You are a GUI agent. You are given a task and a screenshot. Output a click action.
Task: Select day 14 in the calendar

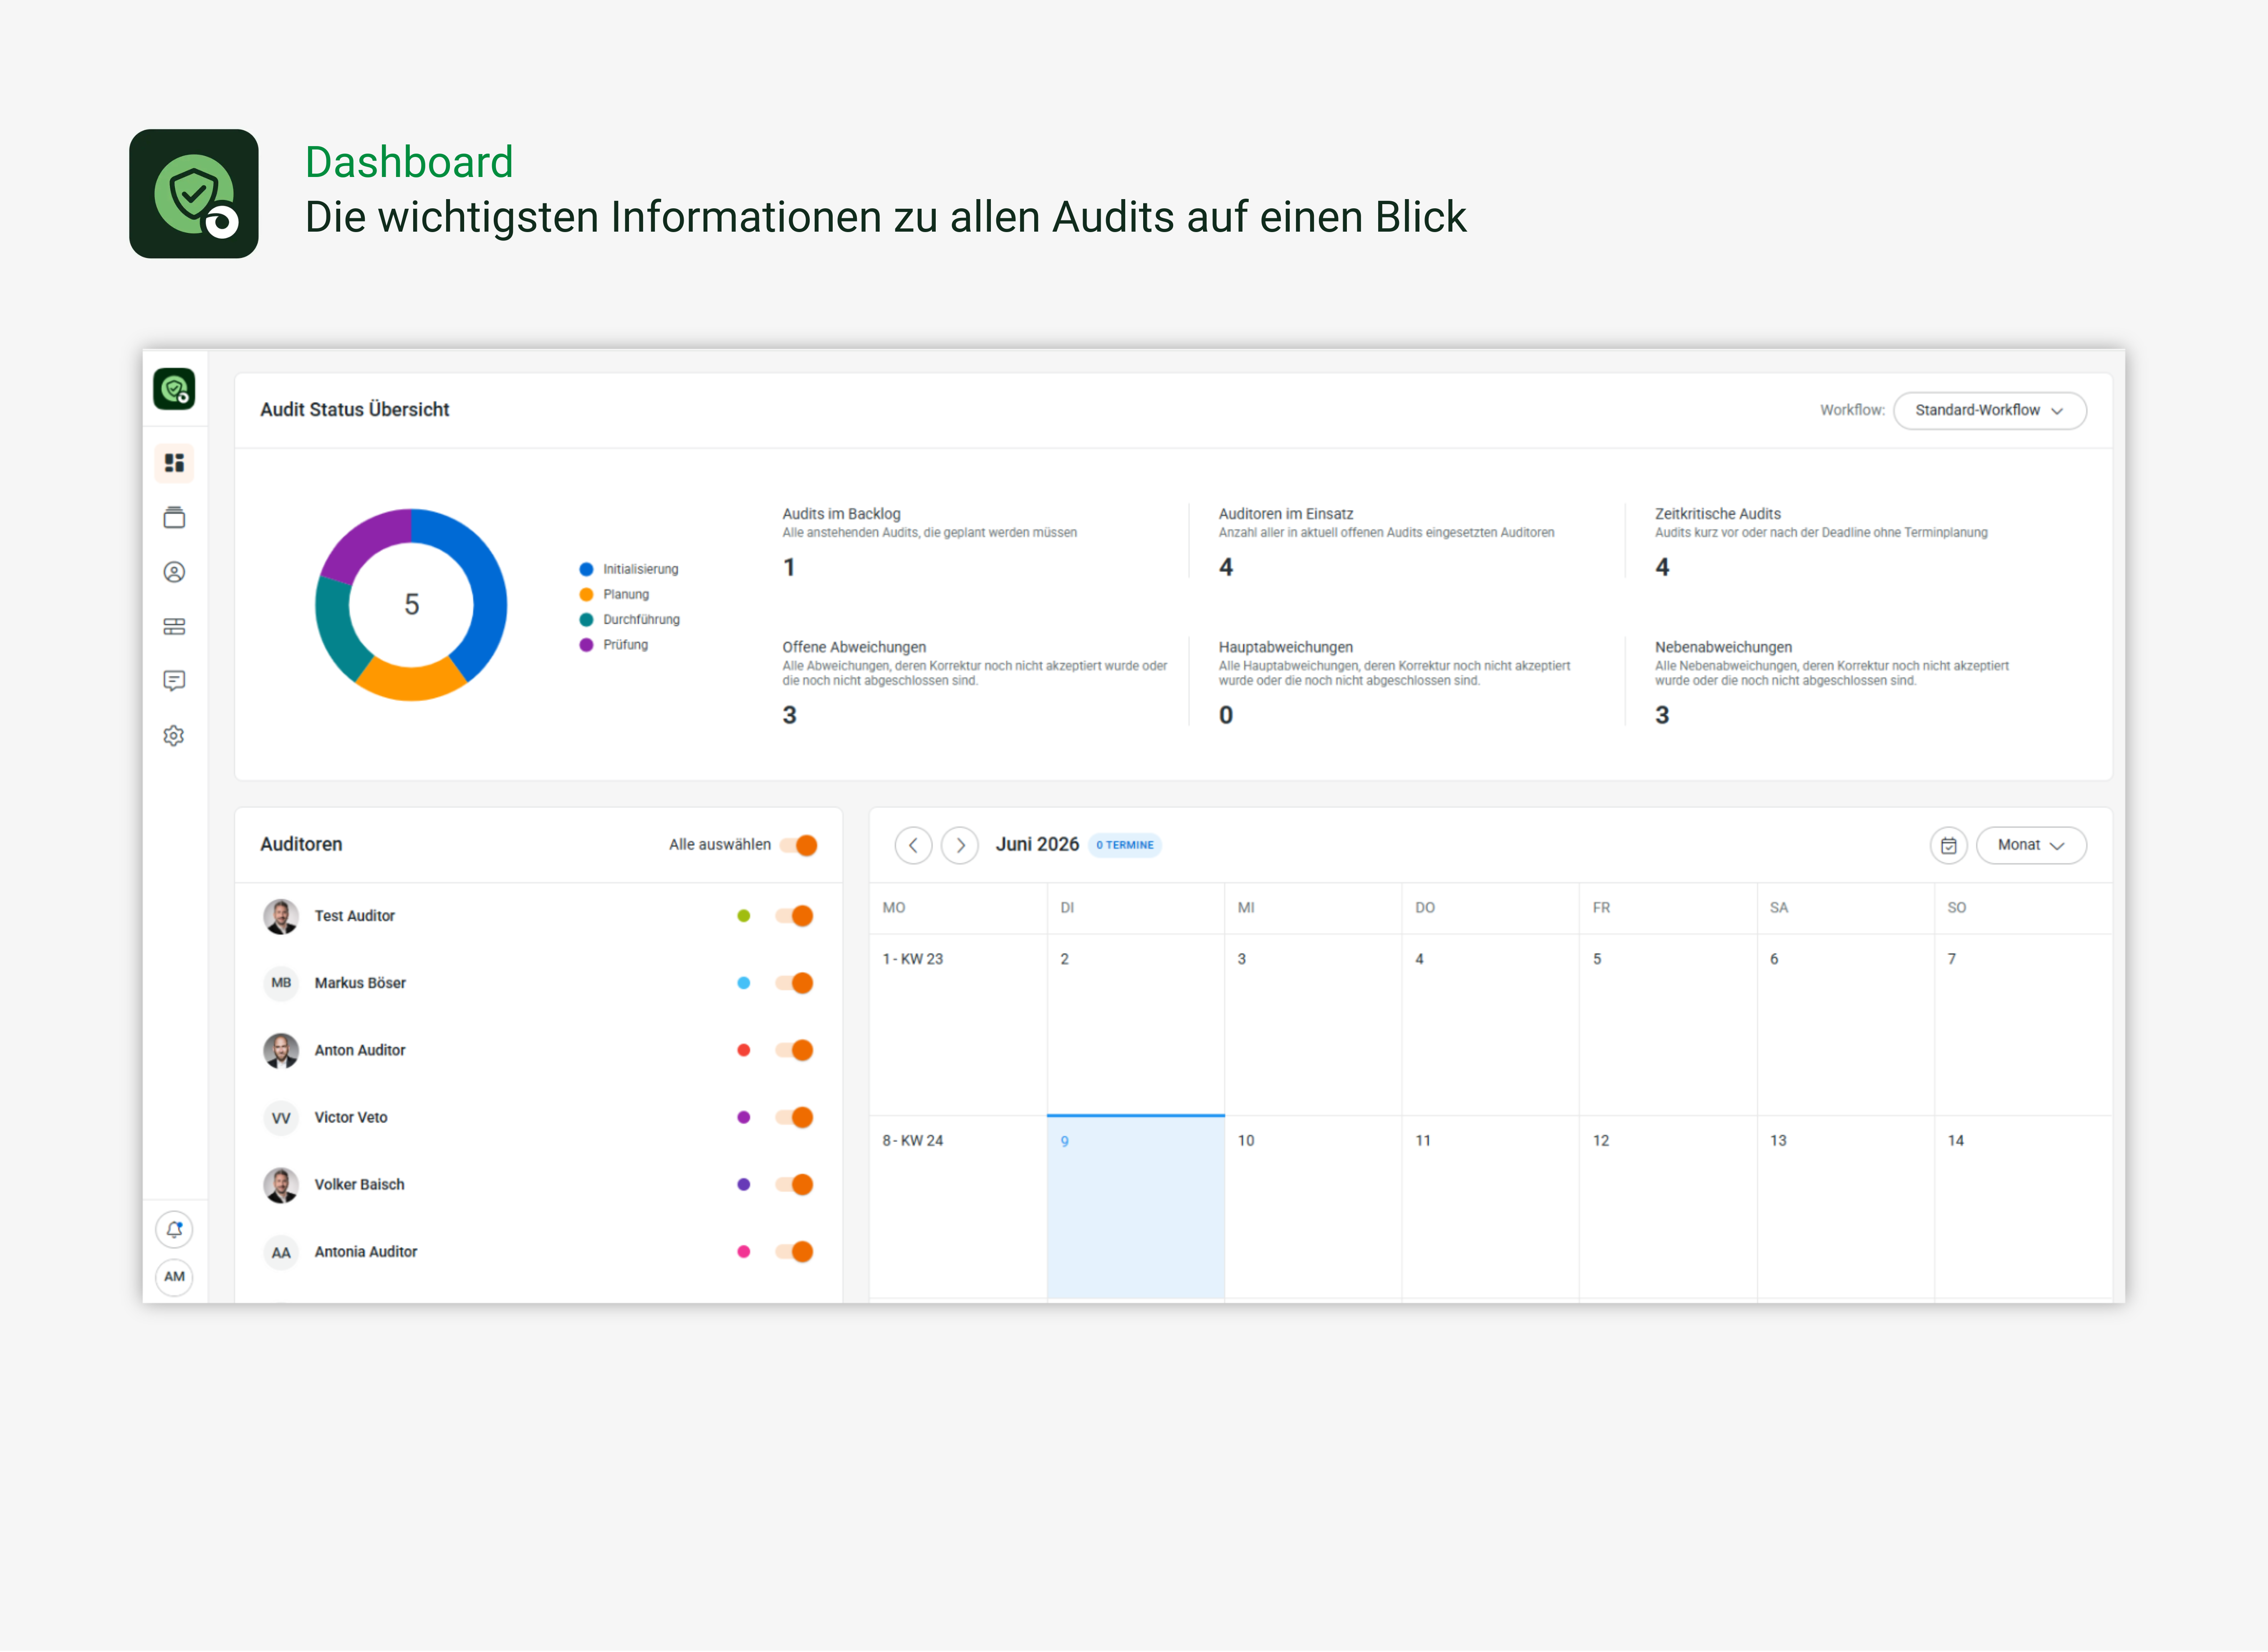[2023, 1207]
